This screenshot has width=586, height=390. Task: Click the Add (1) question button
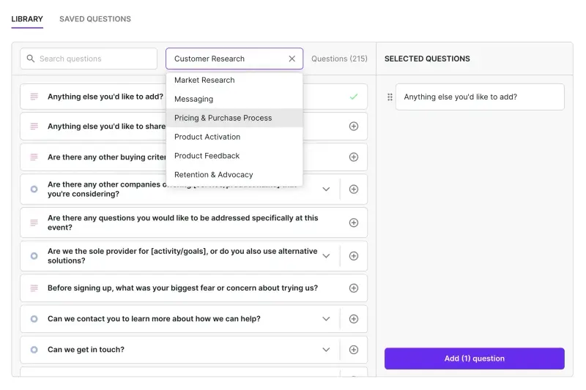[x=474, y=359]
